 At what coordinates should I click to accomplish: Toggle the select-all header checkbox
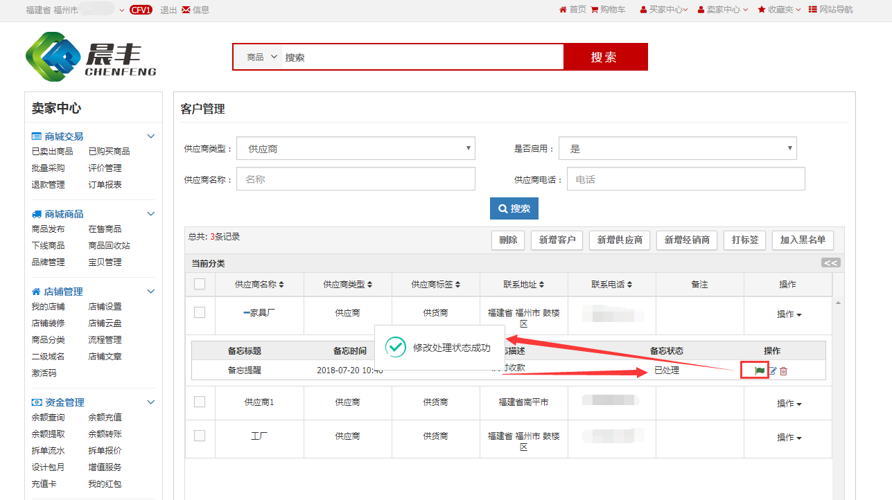tap(200, 284)
